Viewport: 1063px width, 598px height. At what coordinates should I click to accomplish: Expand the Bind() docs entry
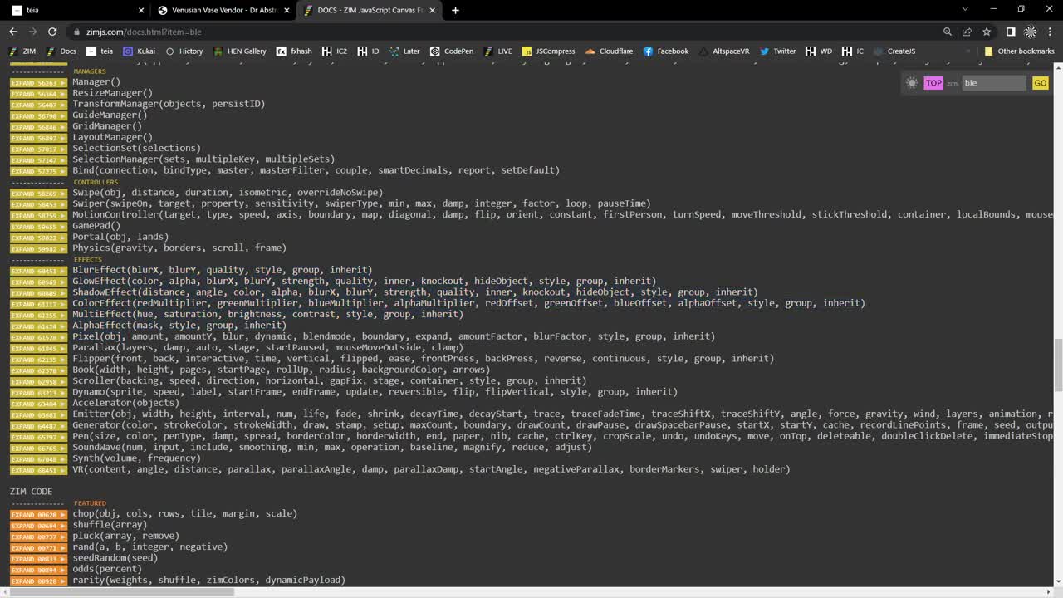click(38, 170)
